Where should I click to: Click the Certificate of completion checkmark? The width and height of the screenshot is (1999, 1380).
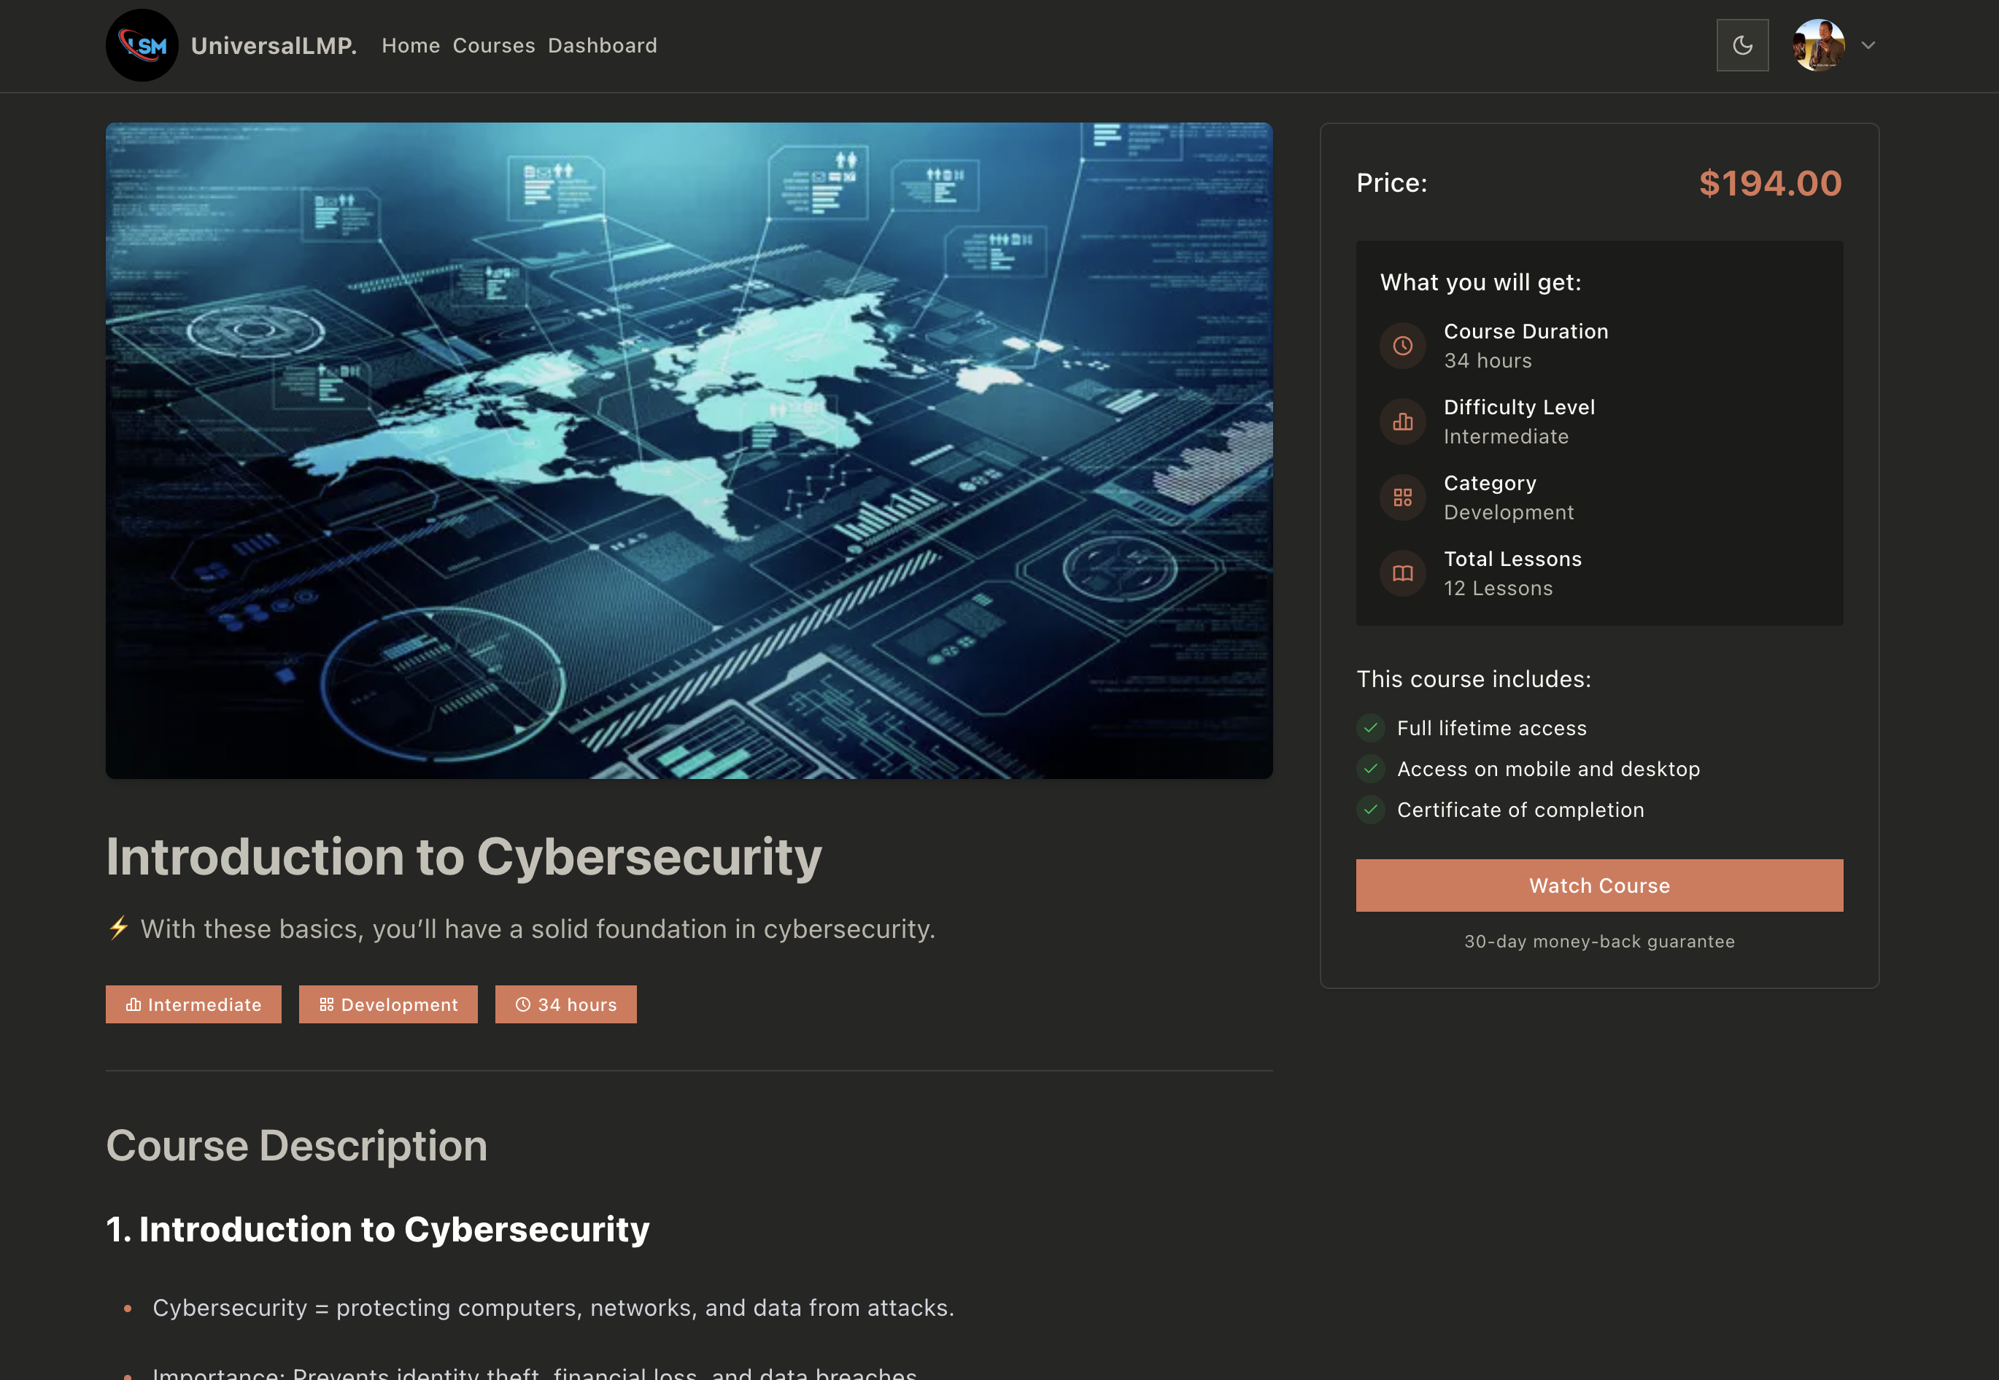click(x=1369, y=810)
